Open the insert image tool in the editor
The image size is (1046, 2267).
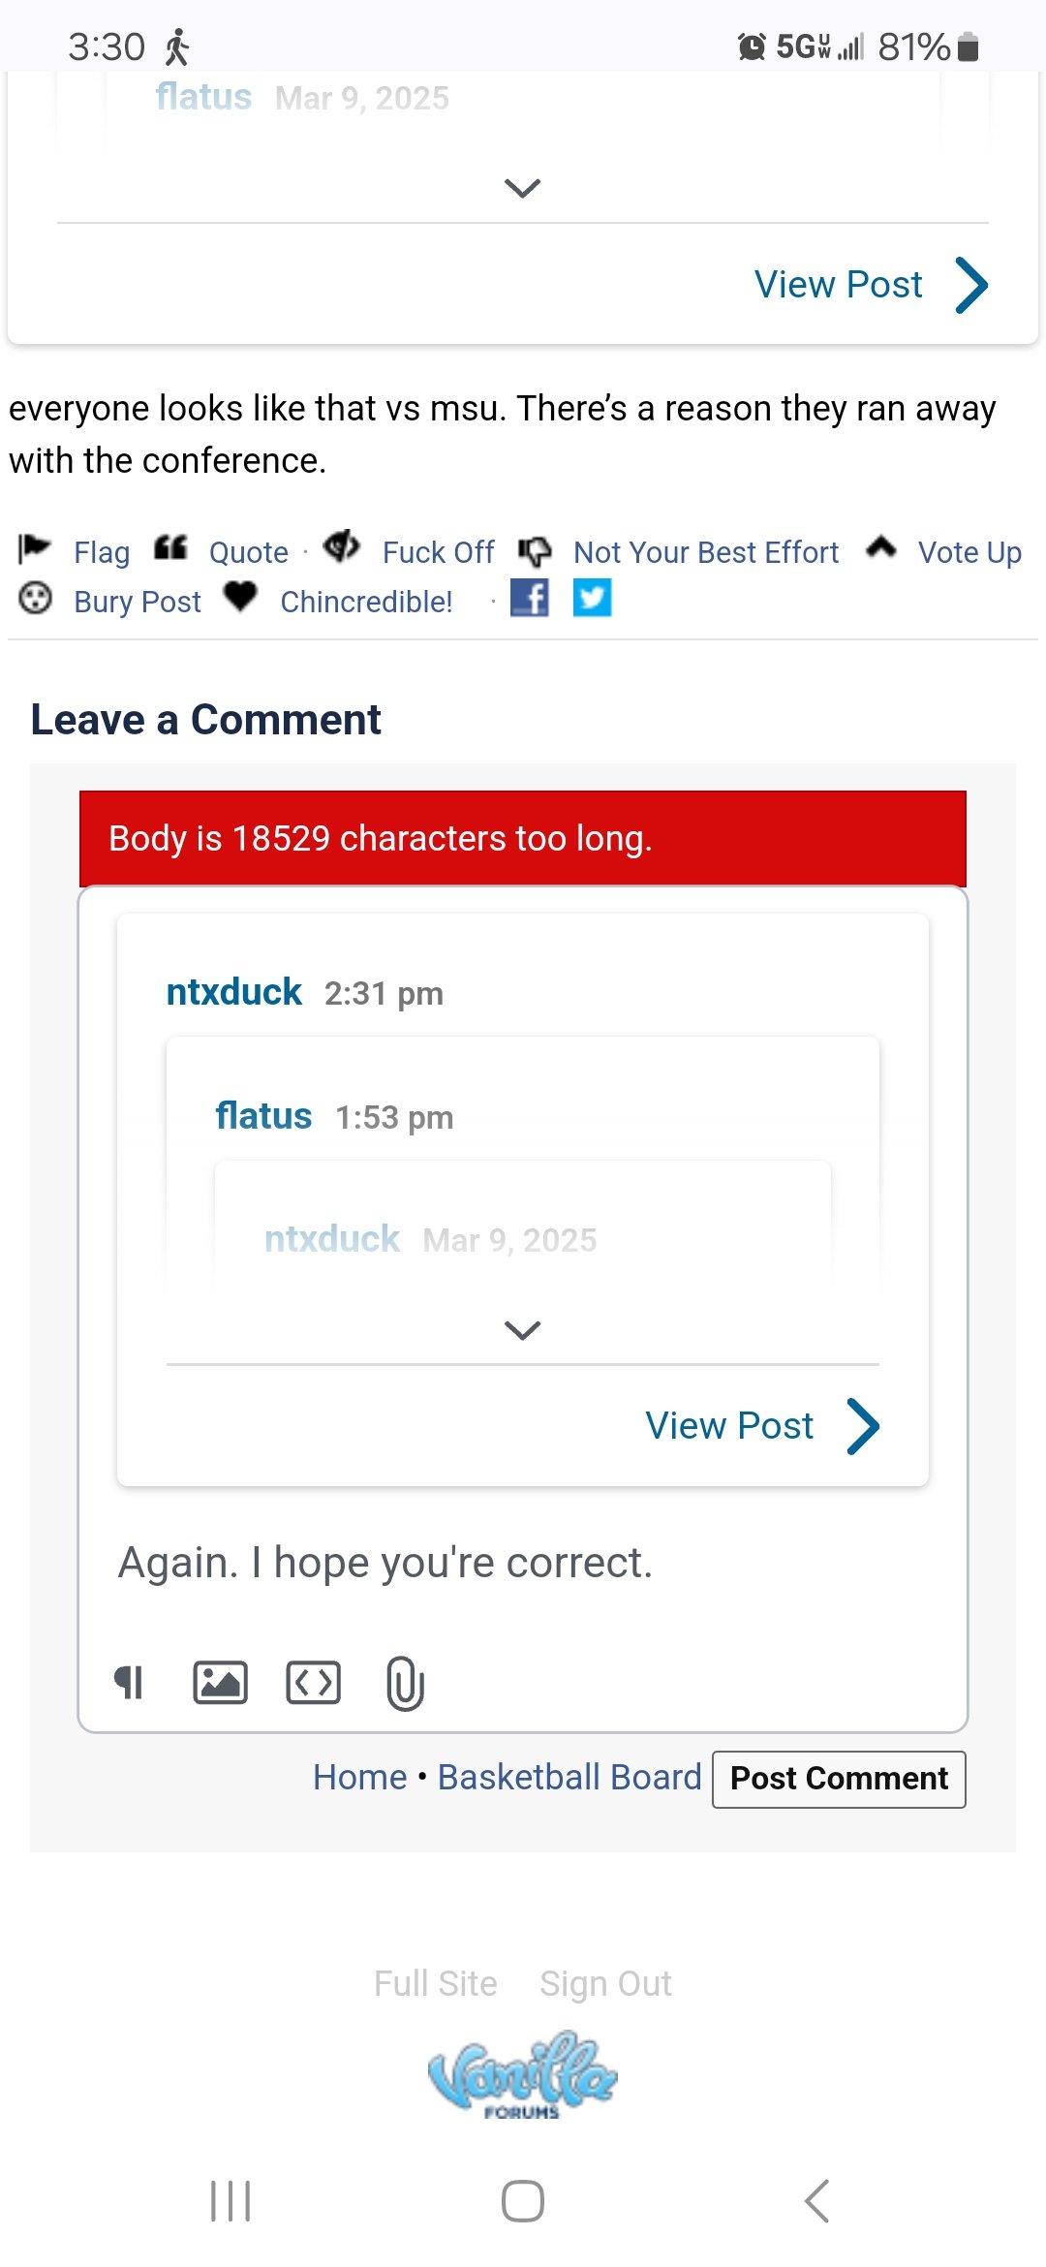221,1683
